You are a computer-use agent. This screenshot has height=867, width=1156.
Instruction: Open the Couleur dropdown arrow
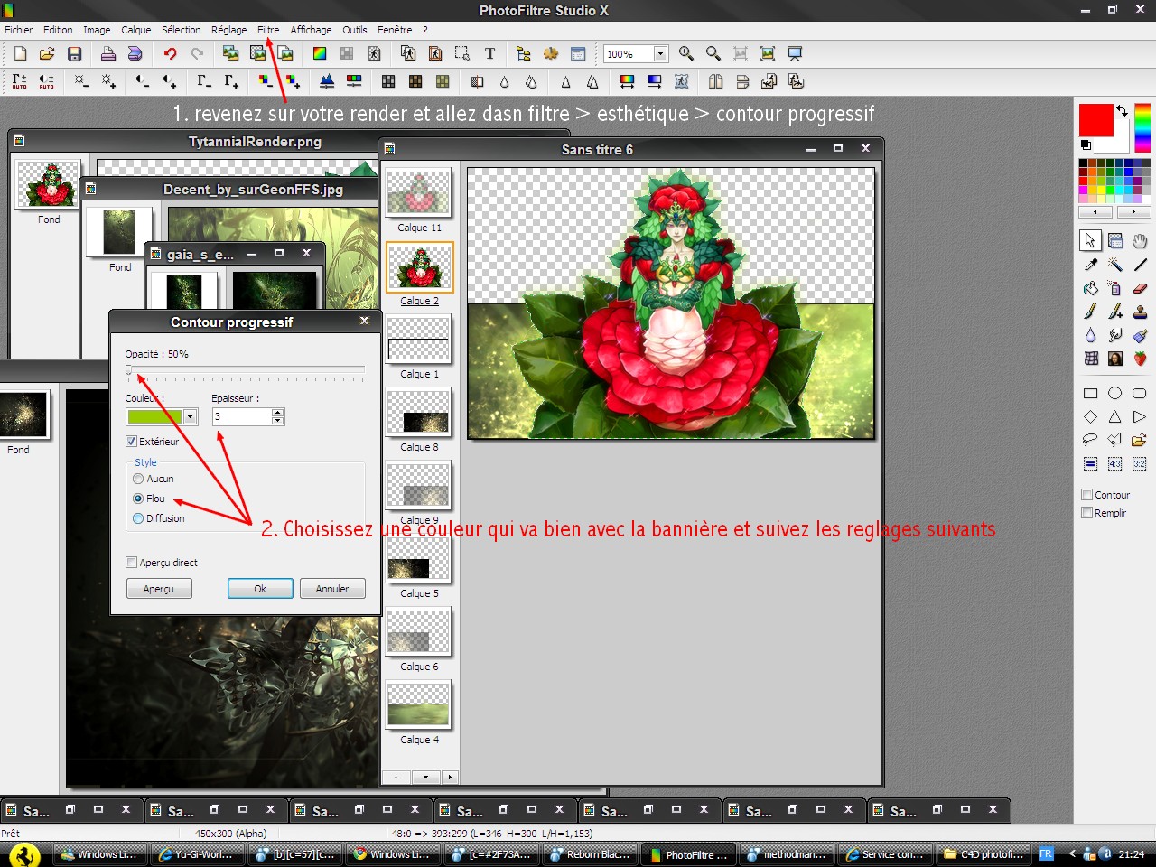190,416
